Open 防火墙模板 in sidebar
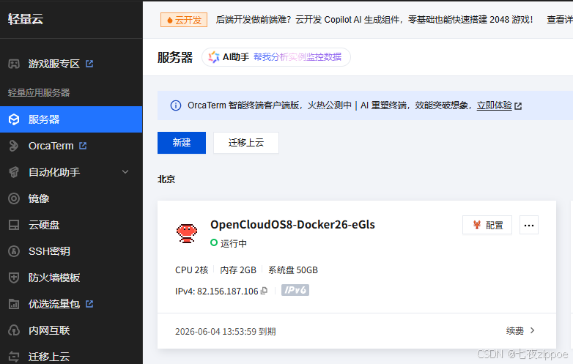Image resolution: width=573 pixels, height=364 pixels. click(x=54, y=278)
